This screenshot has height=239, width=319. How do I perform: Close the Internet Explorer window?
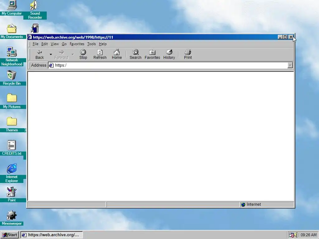(x=291, y=37)
